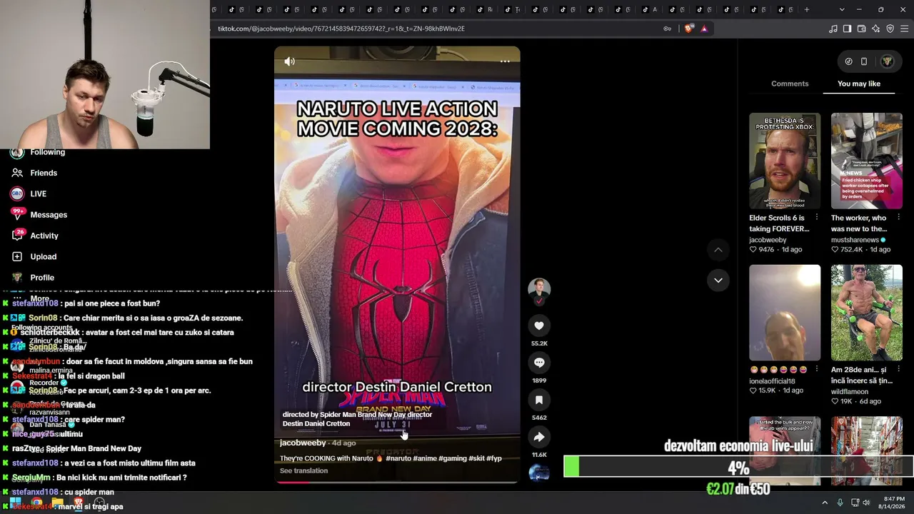The image size is (914, 514).
Task: Open Brave Shields lion icon
Action: point(688,29)
